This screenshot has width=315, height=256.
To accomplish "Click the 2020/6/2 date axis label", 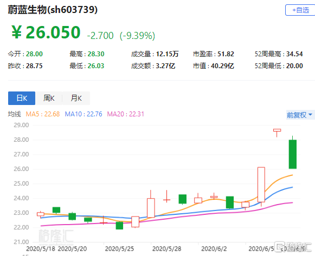I will (x=214, y=249).
